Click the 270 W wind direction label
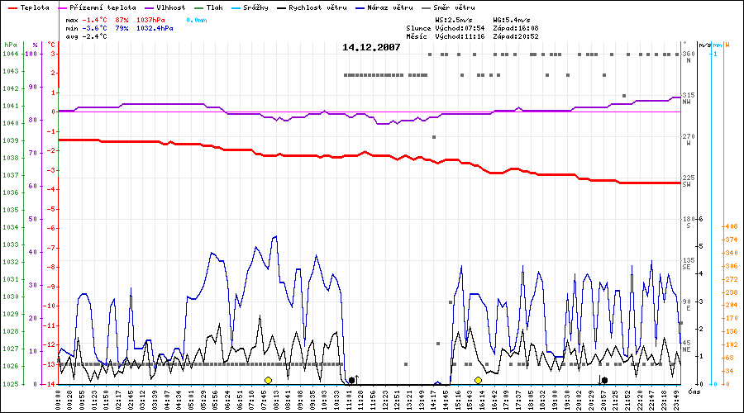Viewport: 744px width, 413px height. point(689,140)
